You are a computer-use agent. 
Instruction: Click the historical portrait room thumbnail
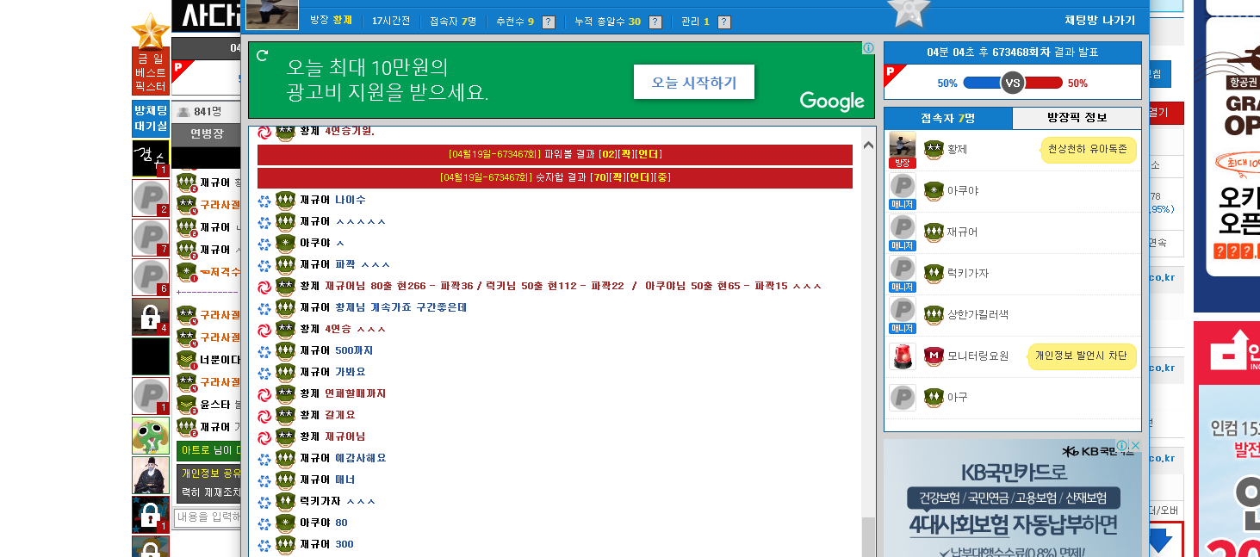tap(151, 475)
